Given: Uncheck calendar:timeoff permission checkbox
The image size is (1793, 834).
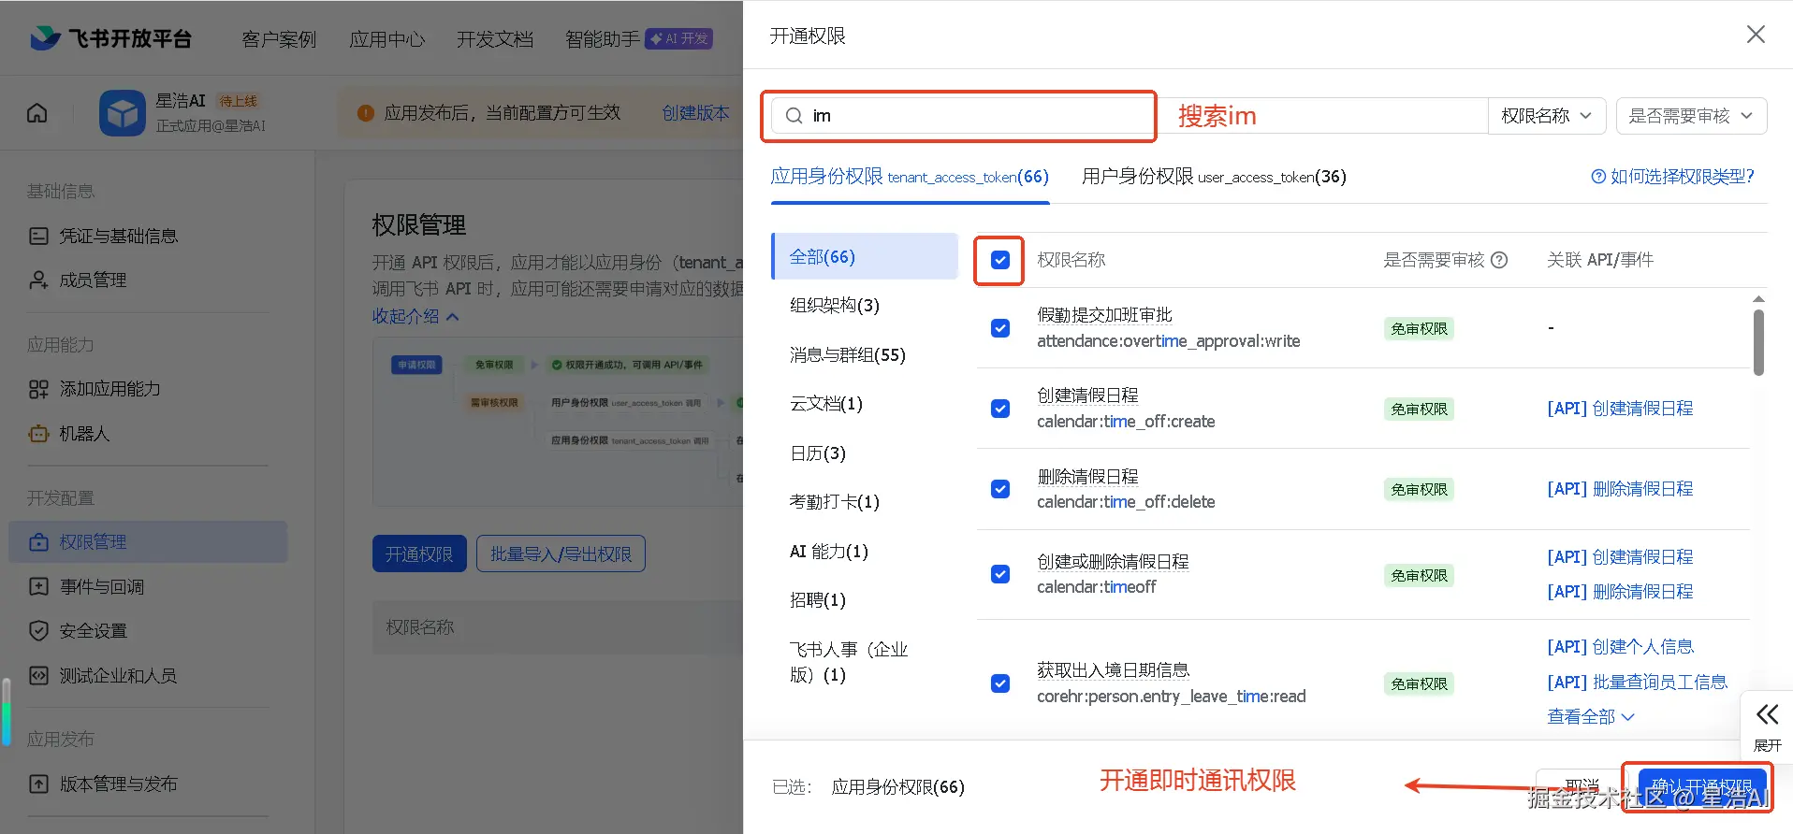Looking at the screenshot, I should pos(1000,574).
